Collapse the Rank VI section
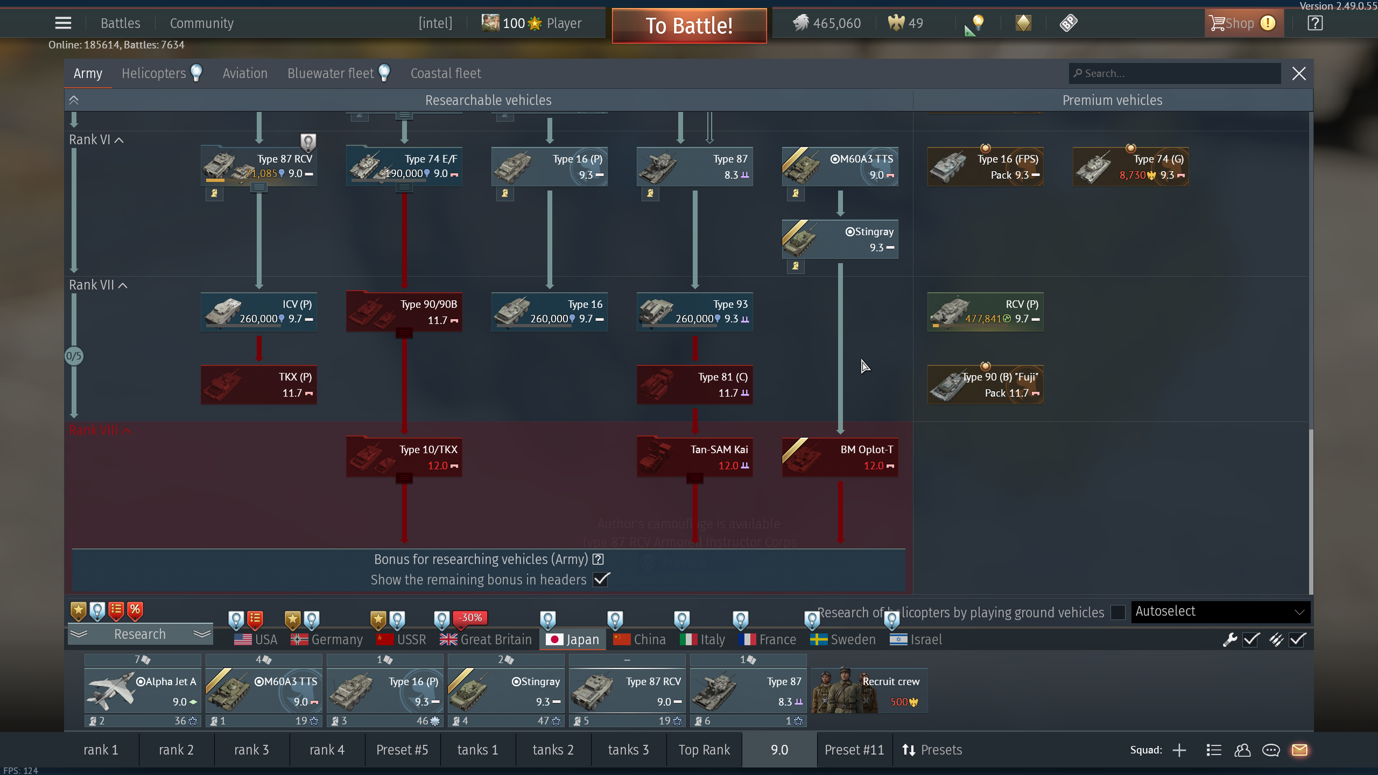1378x775 pixels. coord(119,140)
